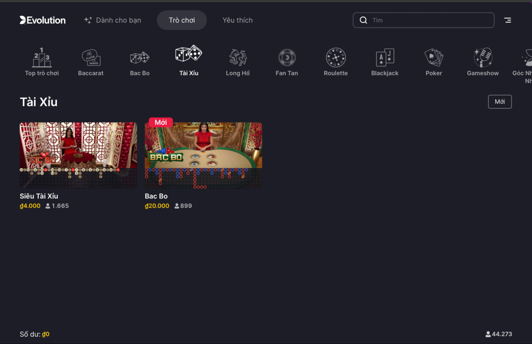The height and width of the screenshot is (344, 532).
Task: Toggle the Mới sort button
Action: pyautogui.click(x=500, y=102)
